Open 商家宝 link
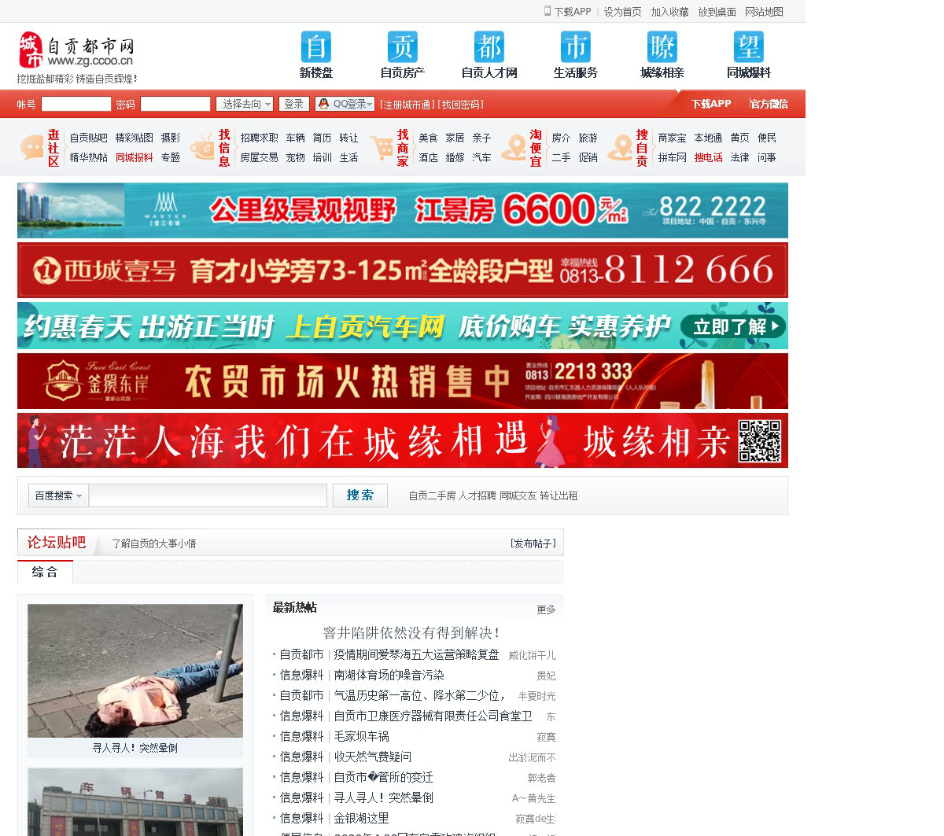 pyautogui.click(x=672, y=138)
